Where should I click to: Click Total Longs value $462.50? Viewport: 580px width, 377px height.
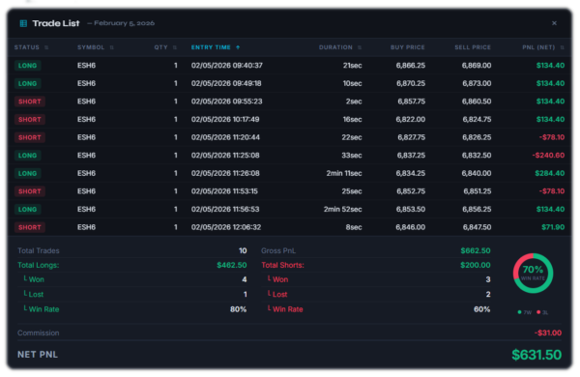(x=232, y=265)
